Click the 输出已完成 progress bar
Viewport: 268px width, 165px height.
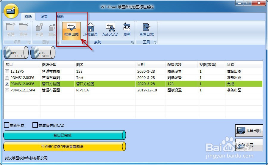pyautogui.click(x=65, y=135)
